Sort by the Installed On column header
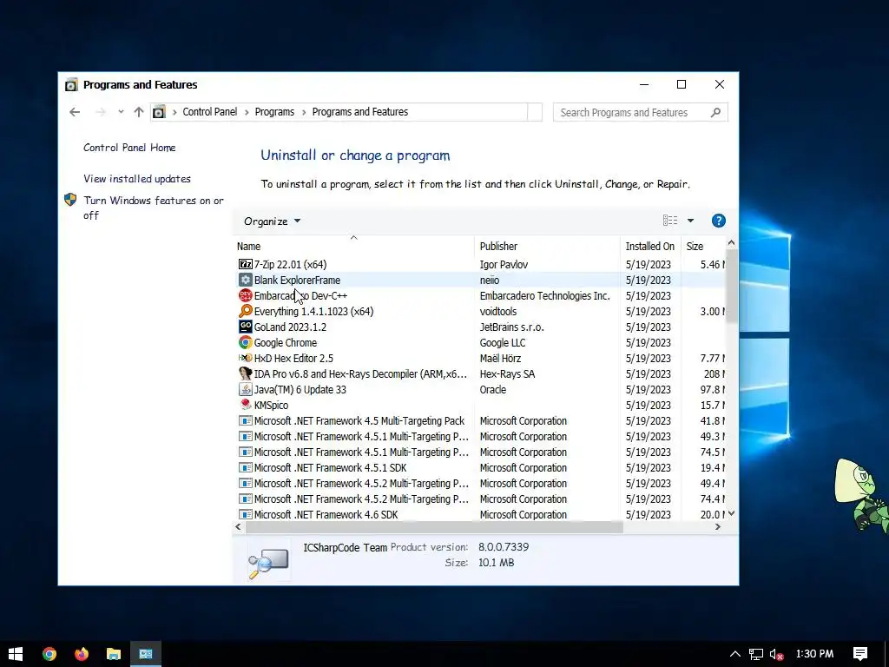 649,246
